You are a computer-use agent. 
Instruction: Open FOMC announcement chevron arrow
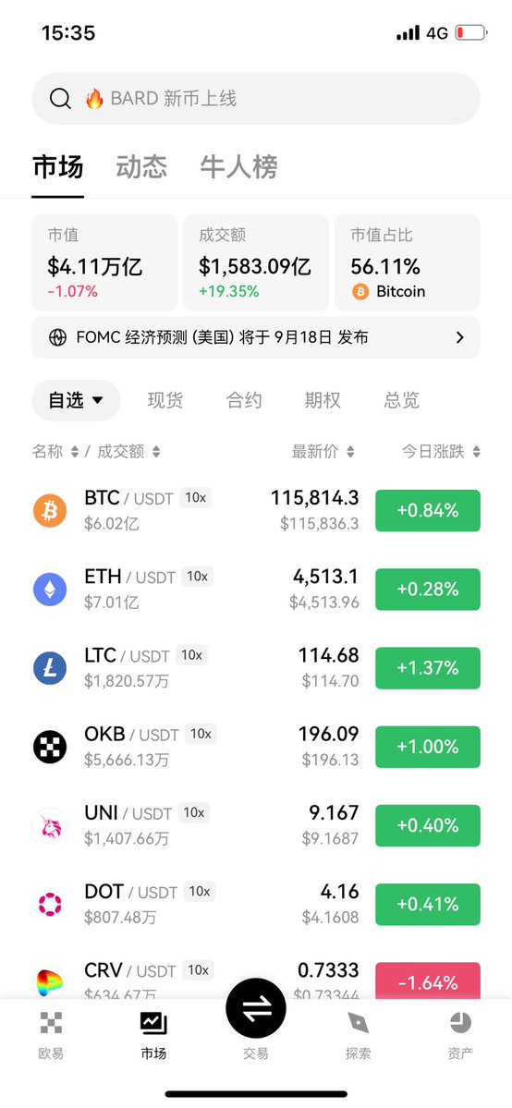(x=459, y=338)
